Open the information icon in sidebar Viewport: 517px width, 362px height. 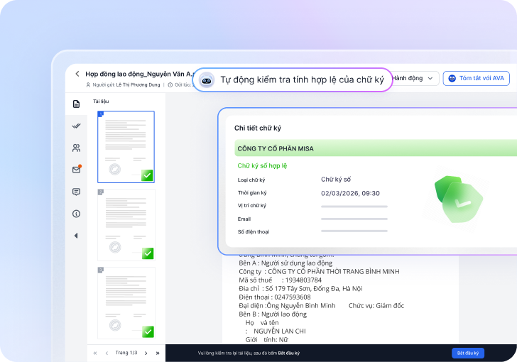tap(76, 214)
